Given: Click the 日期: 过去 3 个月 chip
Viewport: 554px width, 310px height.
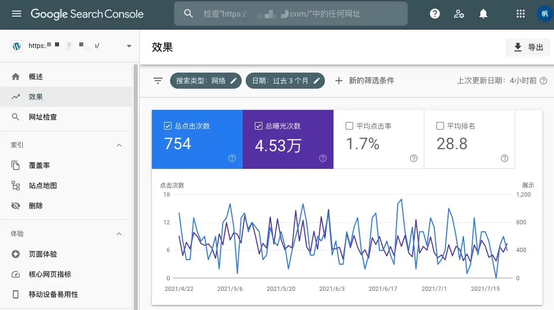Looking at the screenshot, I should pos(285,81).
